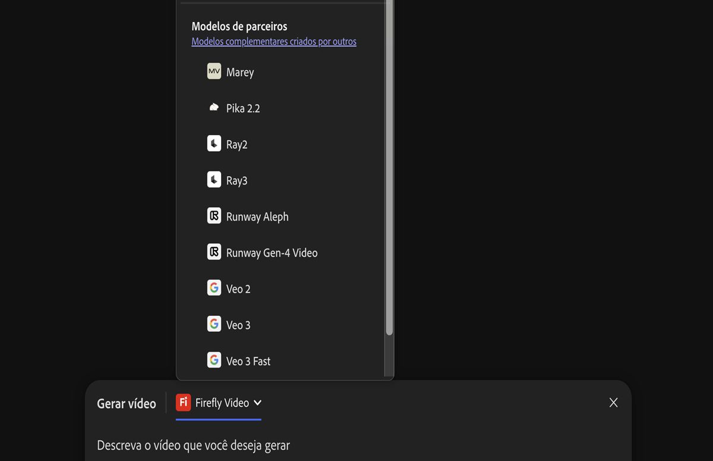
Task: Choose the Runway Aleph model label
Action: point(257,217)
